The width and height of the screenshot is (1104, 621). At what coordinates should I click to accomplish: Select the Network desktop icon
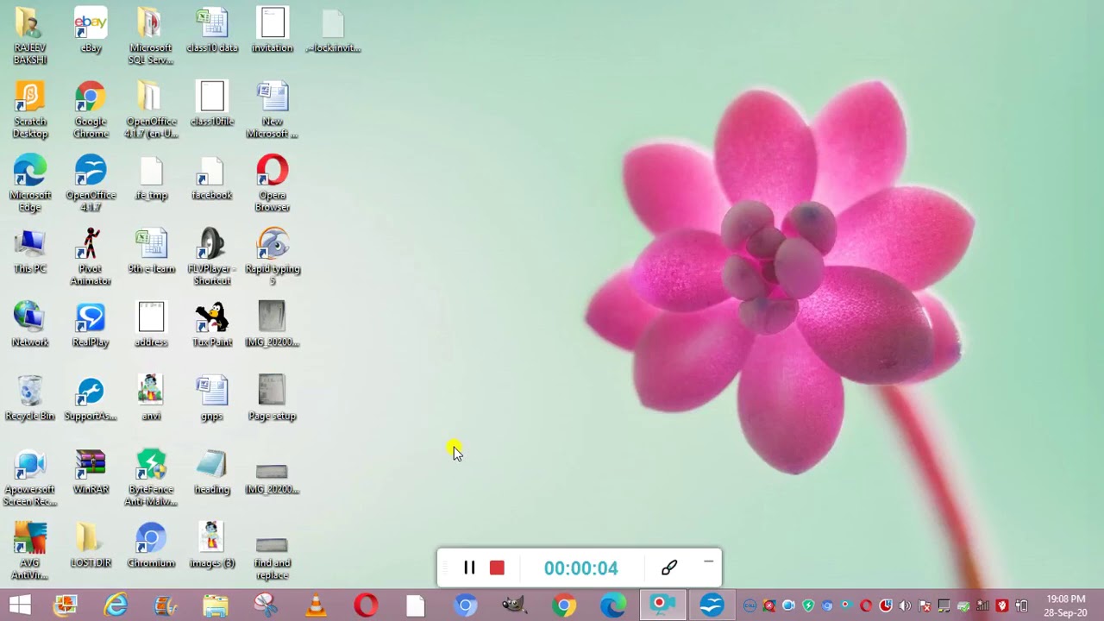pos(30,323)
